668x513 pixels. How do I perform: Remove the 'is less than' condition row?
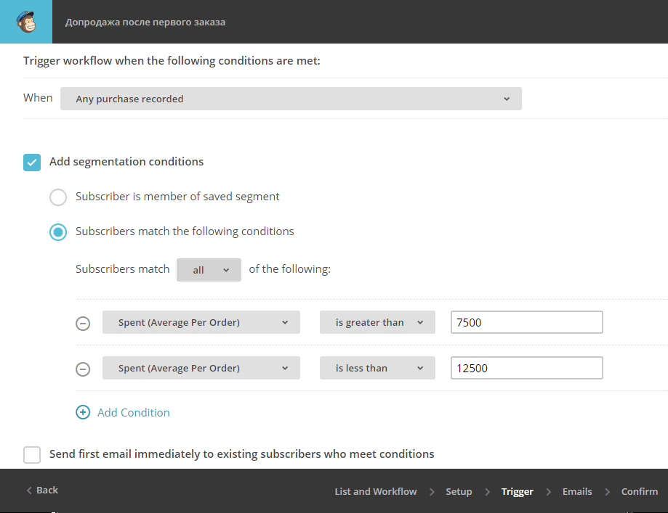coord(83,369)
